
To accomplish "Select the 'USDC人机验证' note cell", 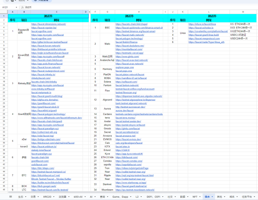I will click(243, 35).
